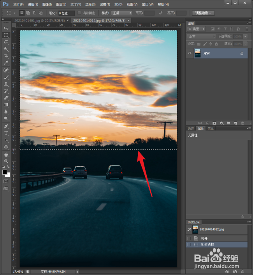Toggle Quick Mask mode
The width and height of the screenshot is (253, 275).
6,181
